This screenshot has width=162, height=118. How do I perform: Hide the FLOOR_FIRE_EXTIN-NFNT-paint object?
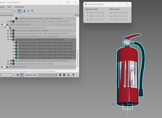[x=14, y=49]
